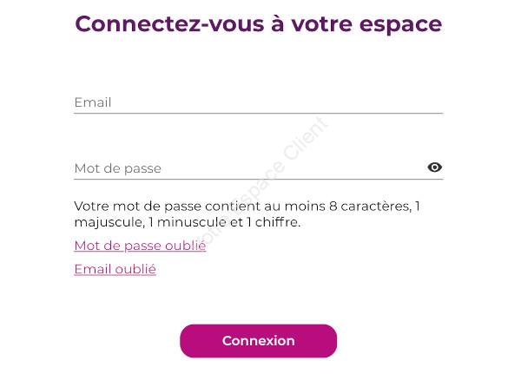
Task: Toggle password visibility eye in password row
Action: click(x=434, y=167)
